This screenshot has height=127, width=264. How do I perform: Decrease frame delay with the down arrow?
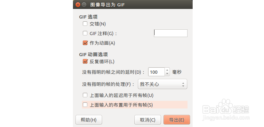coord(167,74)
